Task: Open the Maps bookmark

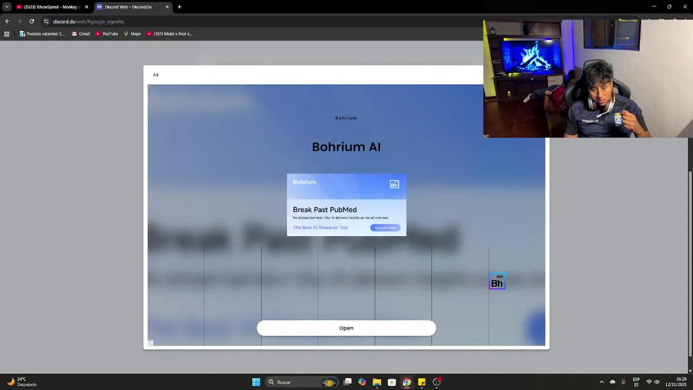Action: [132, 34]
